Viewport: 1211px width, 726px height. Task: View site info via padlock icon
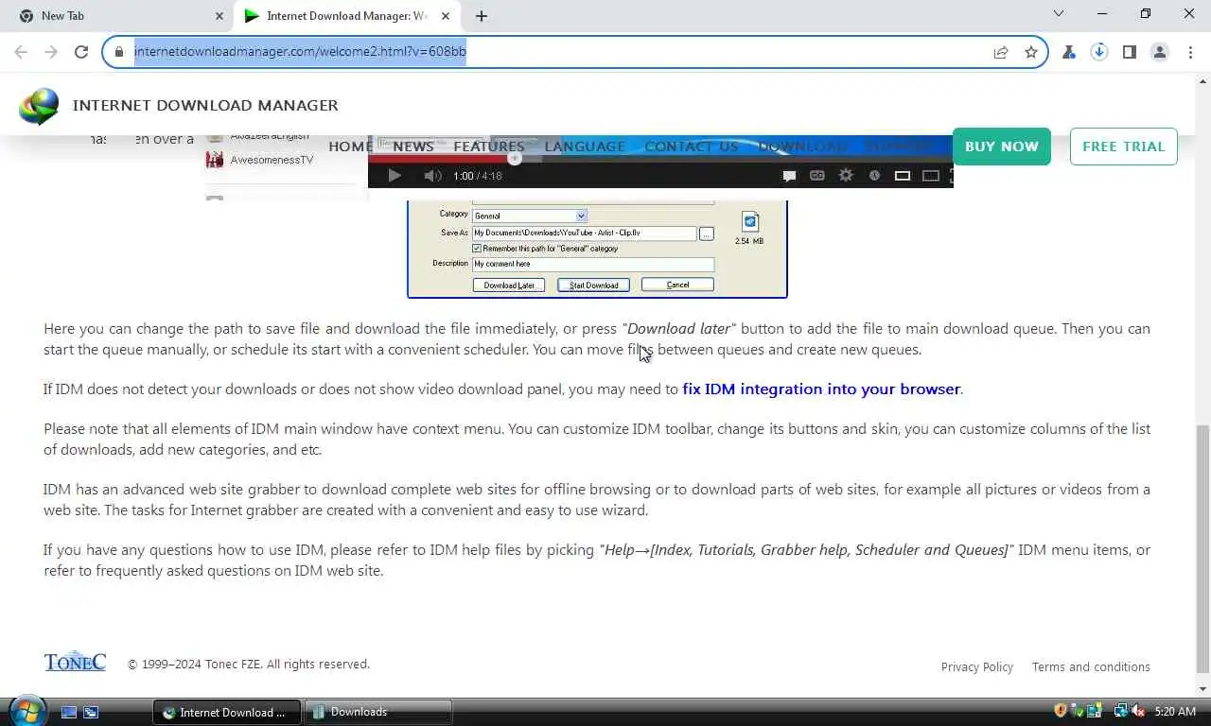pos(119,52)
